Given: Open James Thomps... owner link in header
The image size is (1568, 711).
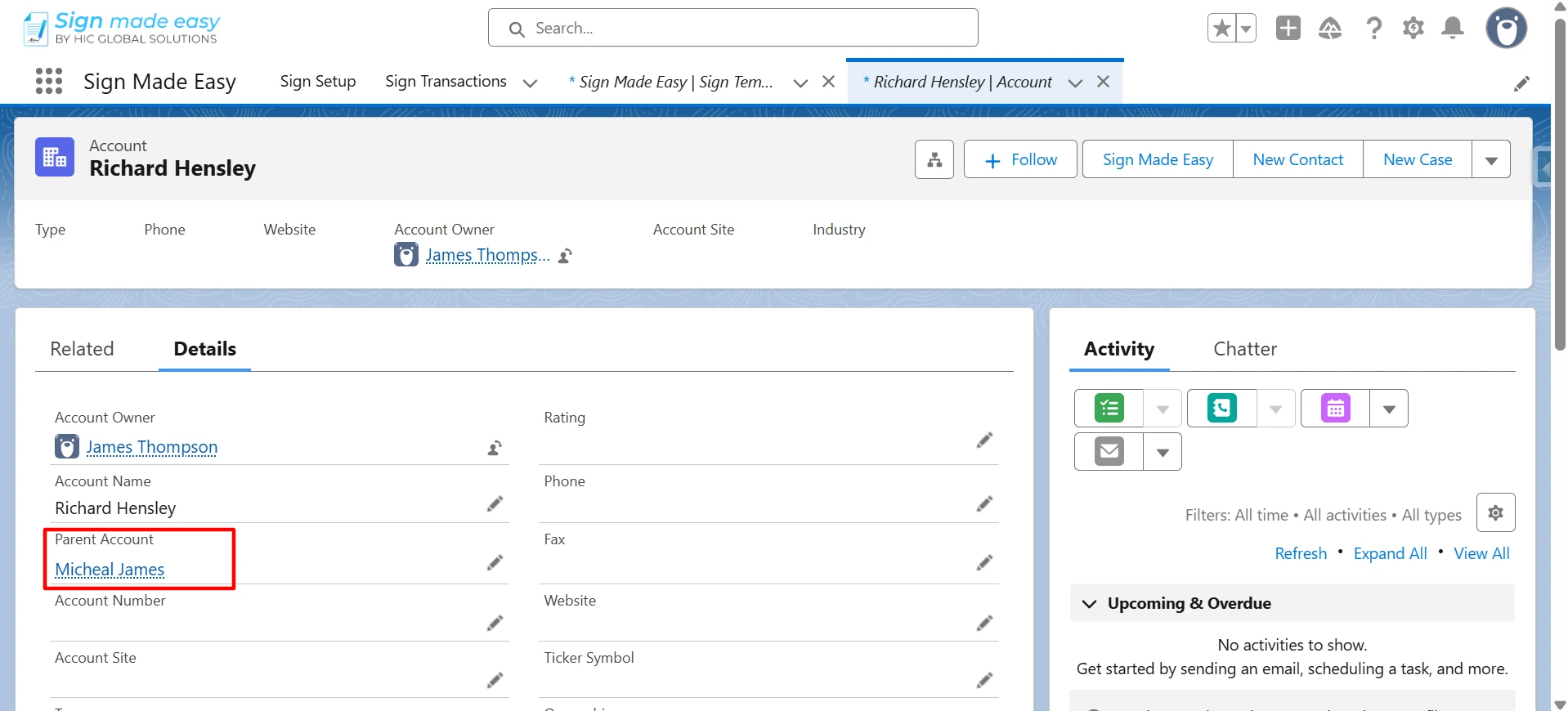Looking at the screenshot, I should [x=487, y=255].
